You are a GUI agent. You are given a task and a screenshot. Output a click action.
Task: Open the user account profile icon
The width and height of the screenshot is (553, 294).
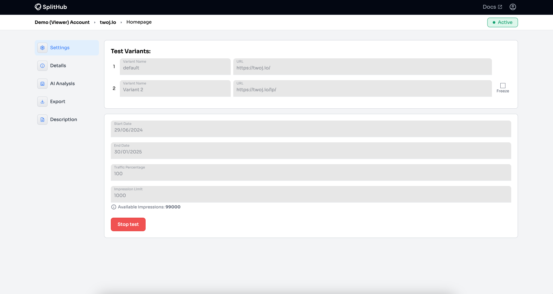[513, 7]
